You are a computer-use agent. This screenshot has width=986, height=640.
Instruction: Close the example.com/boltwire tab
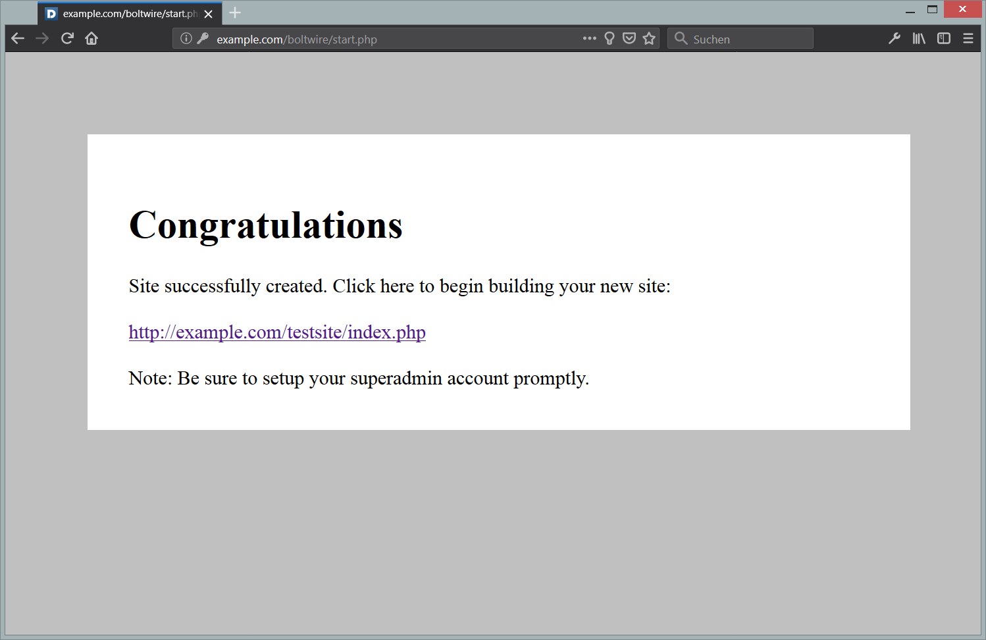[x=209, y=14]
